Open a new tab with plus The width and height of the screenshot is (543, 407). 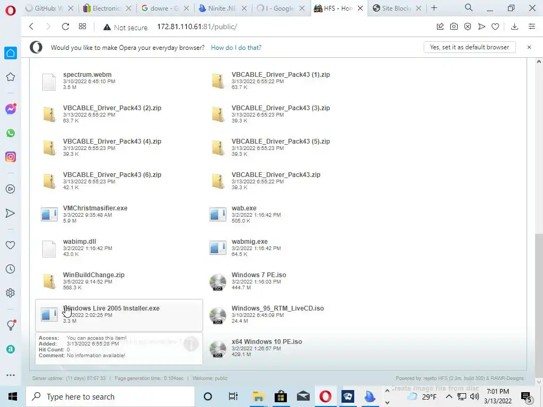(434, 8)
